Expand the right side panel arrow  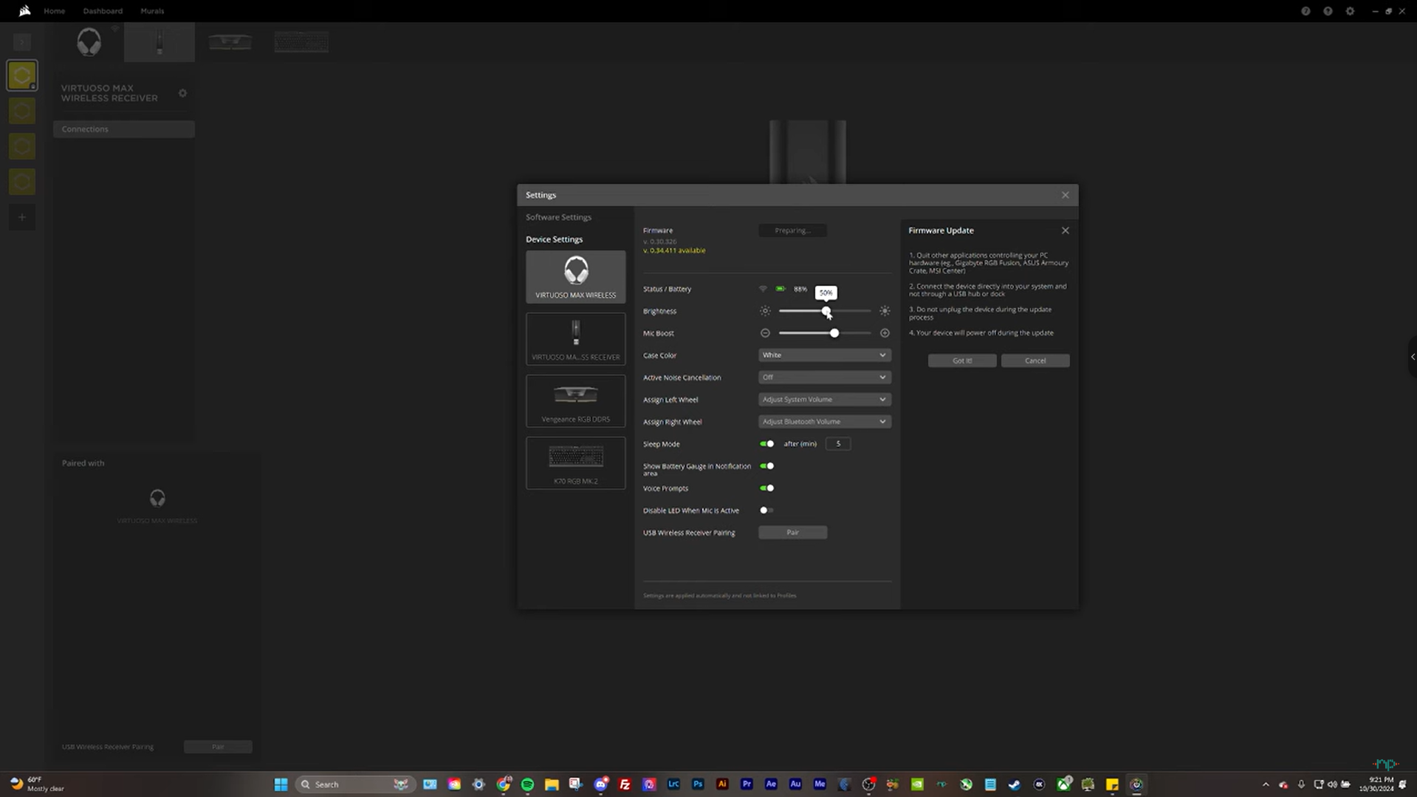tap(1412, 357)
